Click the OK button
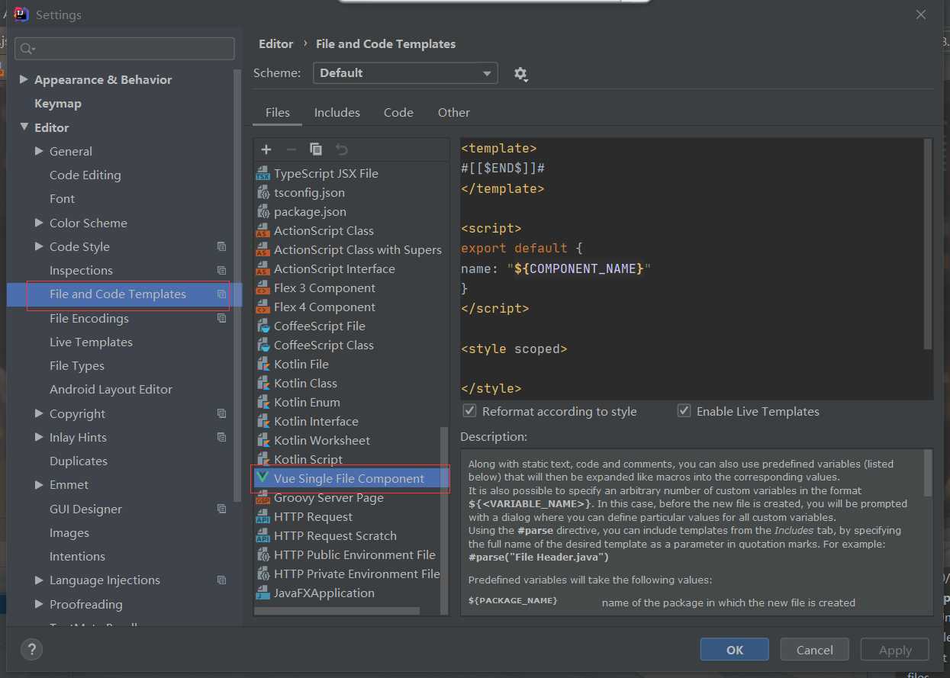950x678 pixels. pos(735,650)
